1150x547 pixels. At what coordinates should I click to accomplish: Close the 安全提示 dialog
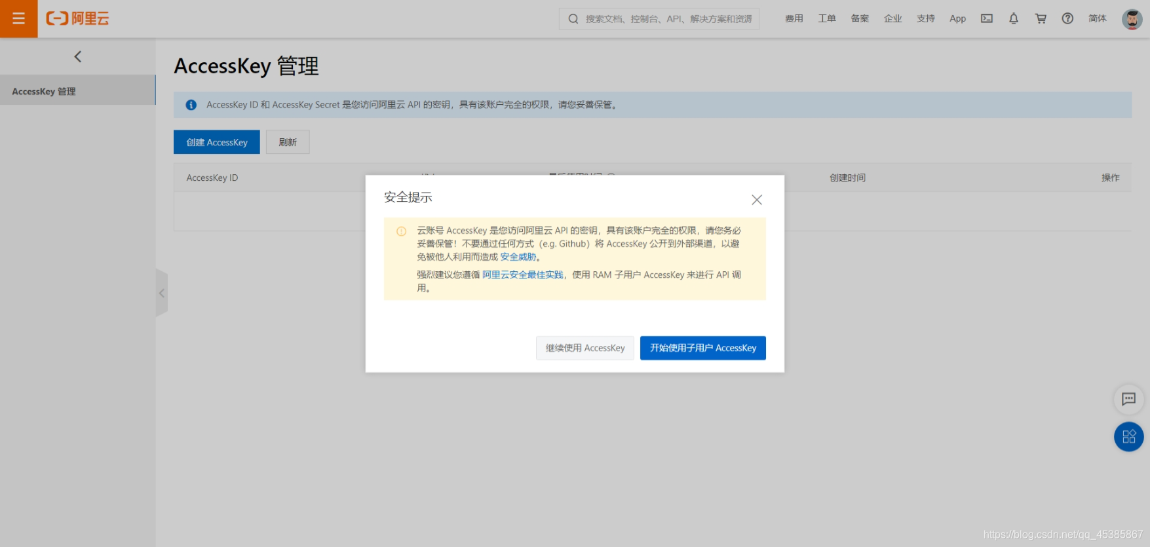pyautogui.click(x=757, y=200)
